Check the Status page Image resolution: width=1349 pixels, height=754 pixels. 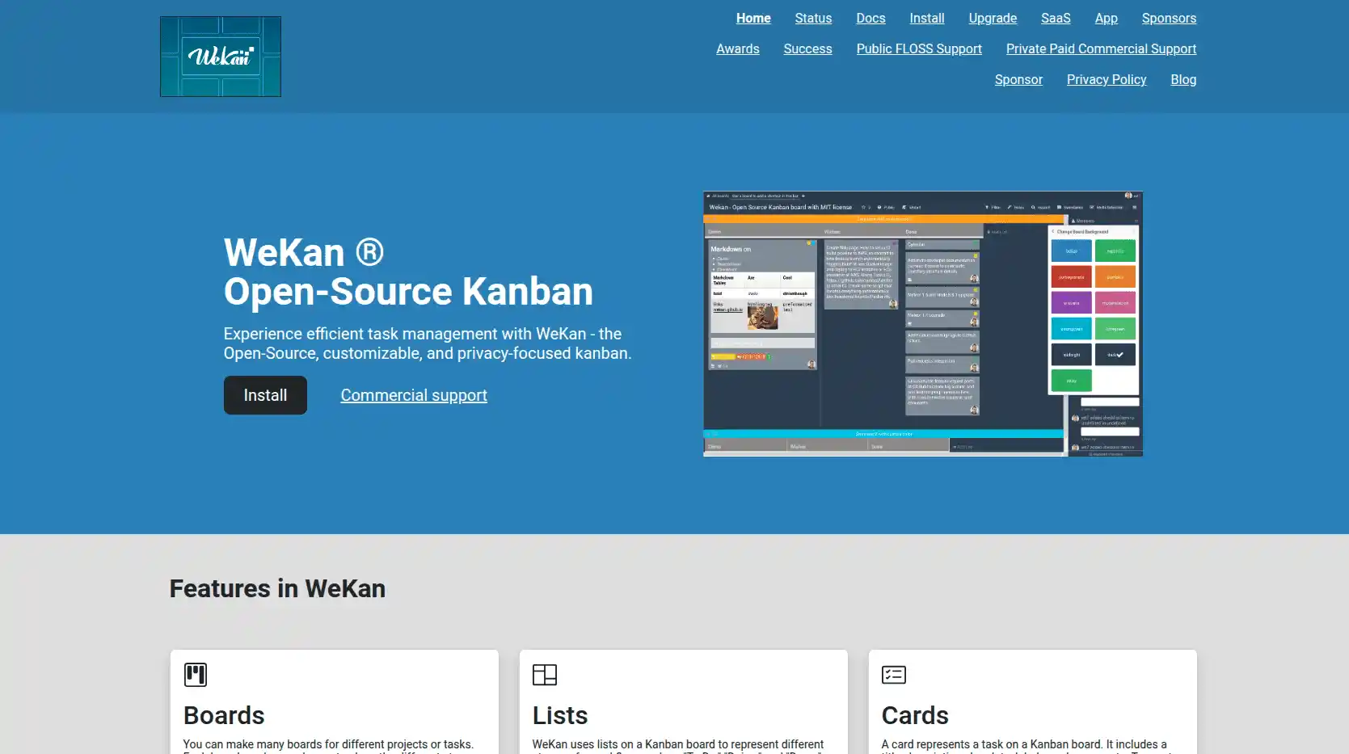813,18
